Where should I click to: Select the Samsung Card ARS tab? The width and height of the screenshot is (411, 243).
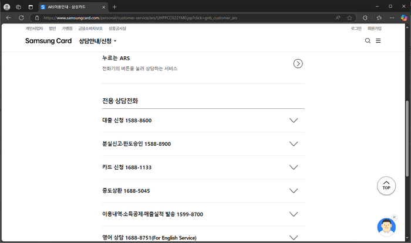coord(73,7)
